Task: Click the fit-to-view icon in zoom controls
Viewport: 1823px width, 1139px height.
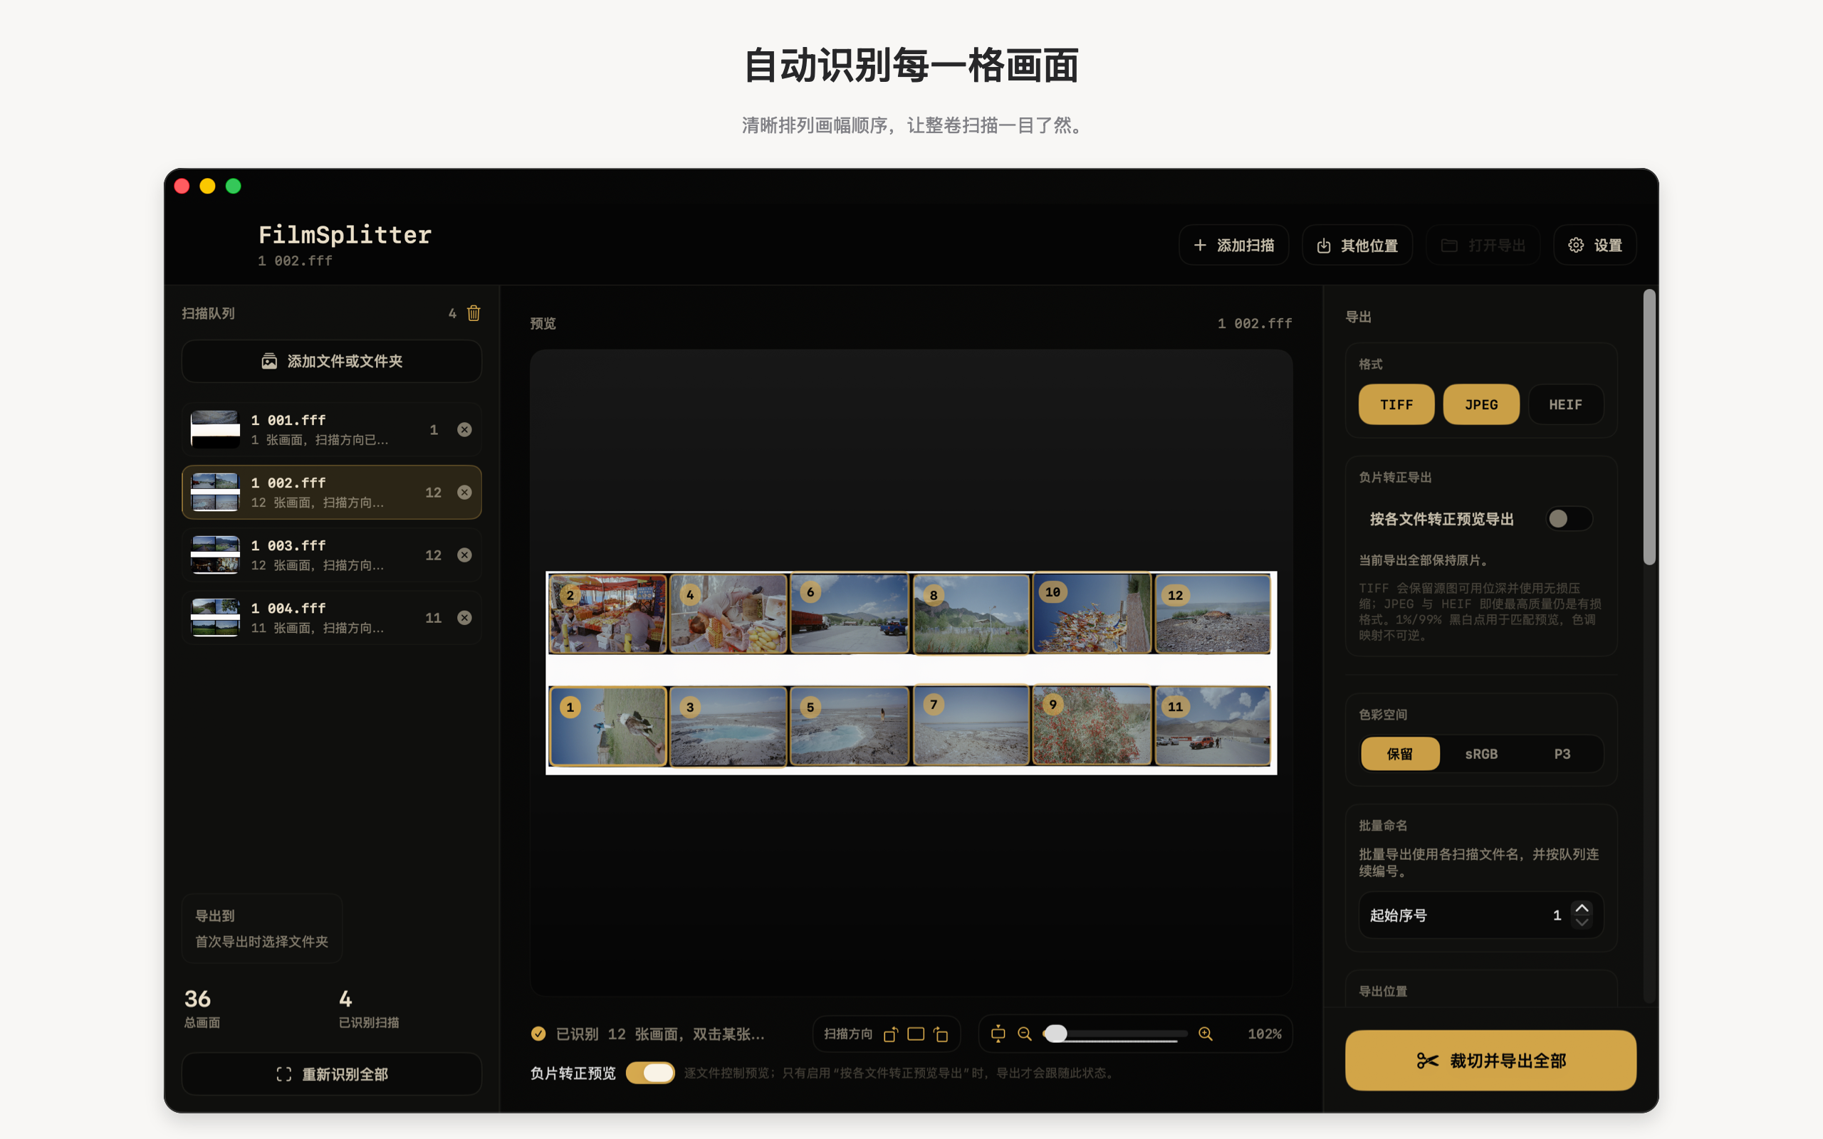Action: click(x=998, y=1034)
